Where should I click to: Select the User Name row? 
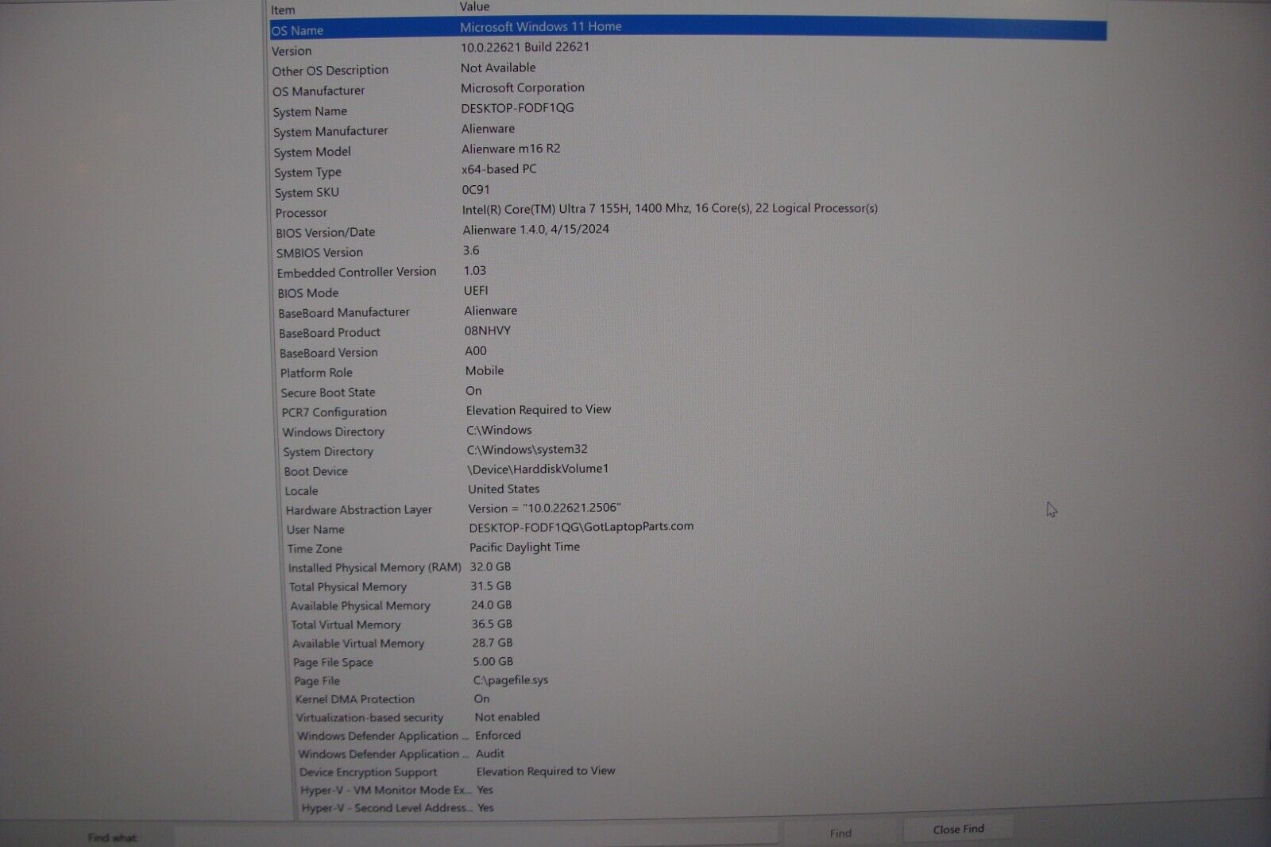688,528
